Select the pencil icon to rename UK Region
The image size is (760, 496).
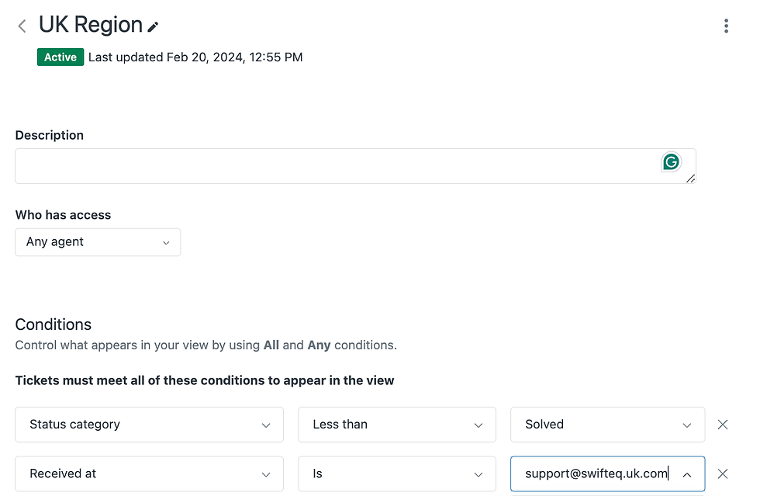(x=152, y=26)
